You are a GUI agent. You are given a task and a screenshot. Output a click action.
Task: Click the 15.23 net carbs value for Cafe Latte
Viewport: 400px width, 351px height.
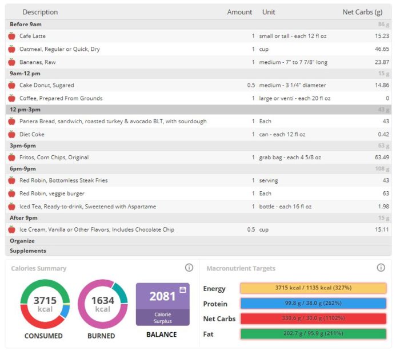pos(382,36)
